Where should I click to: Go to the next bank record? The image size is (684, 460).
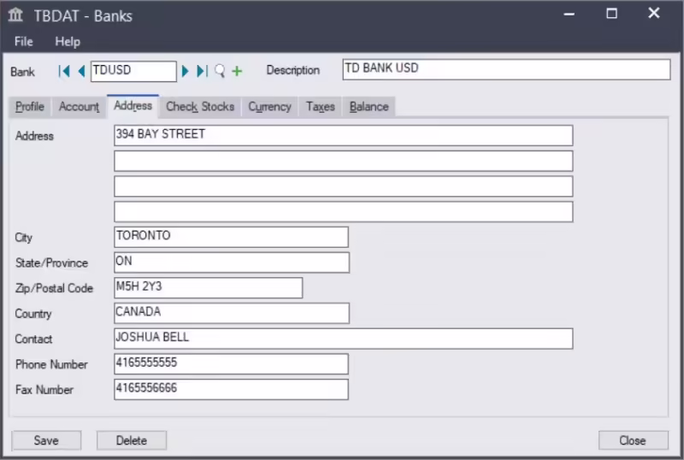pos(185,71)
